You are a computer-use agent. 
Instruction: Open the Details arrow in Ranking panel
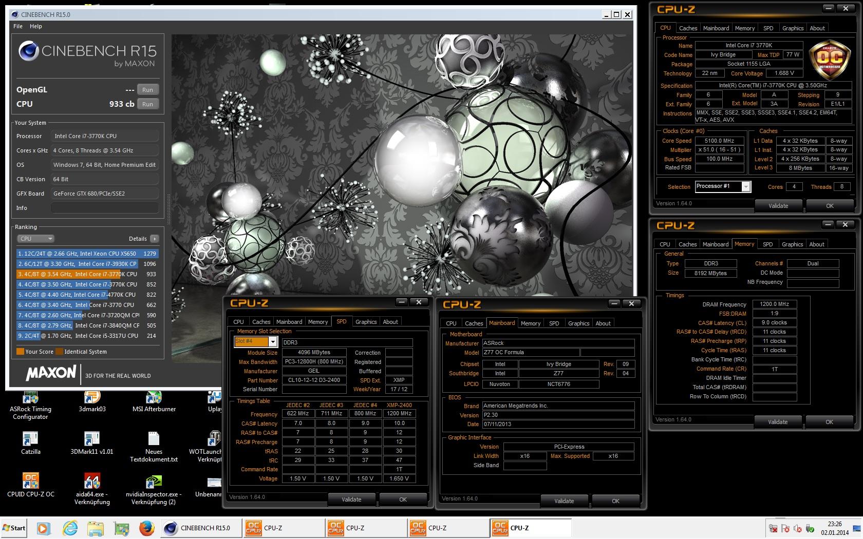pos(155,239)
